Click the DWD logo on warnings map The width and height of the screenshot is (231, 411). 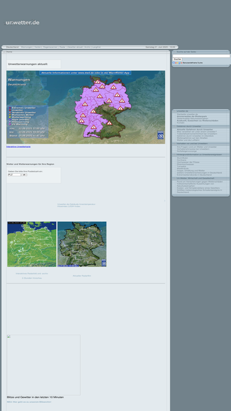pos(160,135)
